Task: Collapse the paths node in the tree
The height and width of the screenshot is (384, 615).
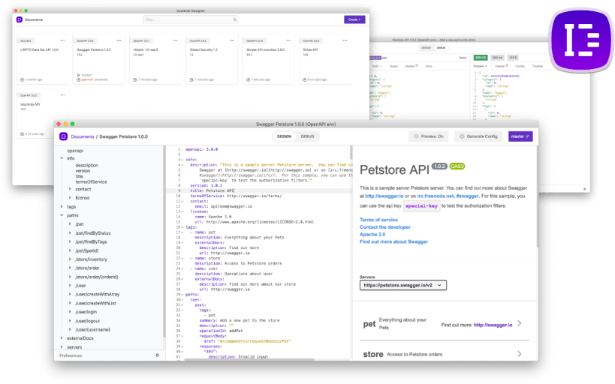Action: pos(62,215)
